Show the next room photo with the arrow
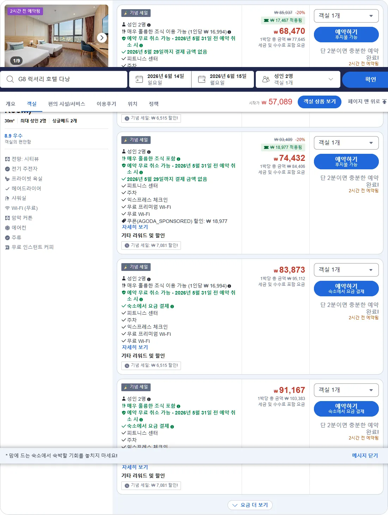Image resolution: width=388 pixels, height=515 pixels. [102, 37]
